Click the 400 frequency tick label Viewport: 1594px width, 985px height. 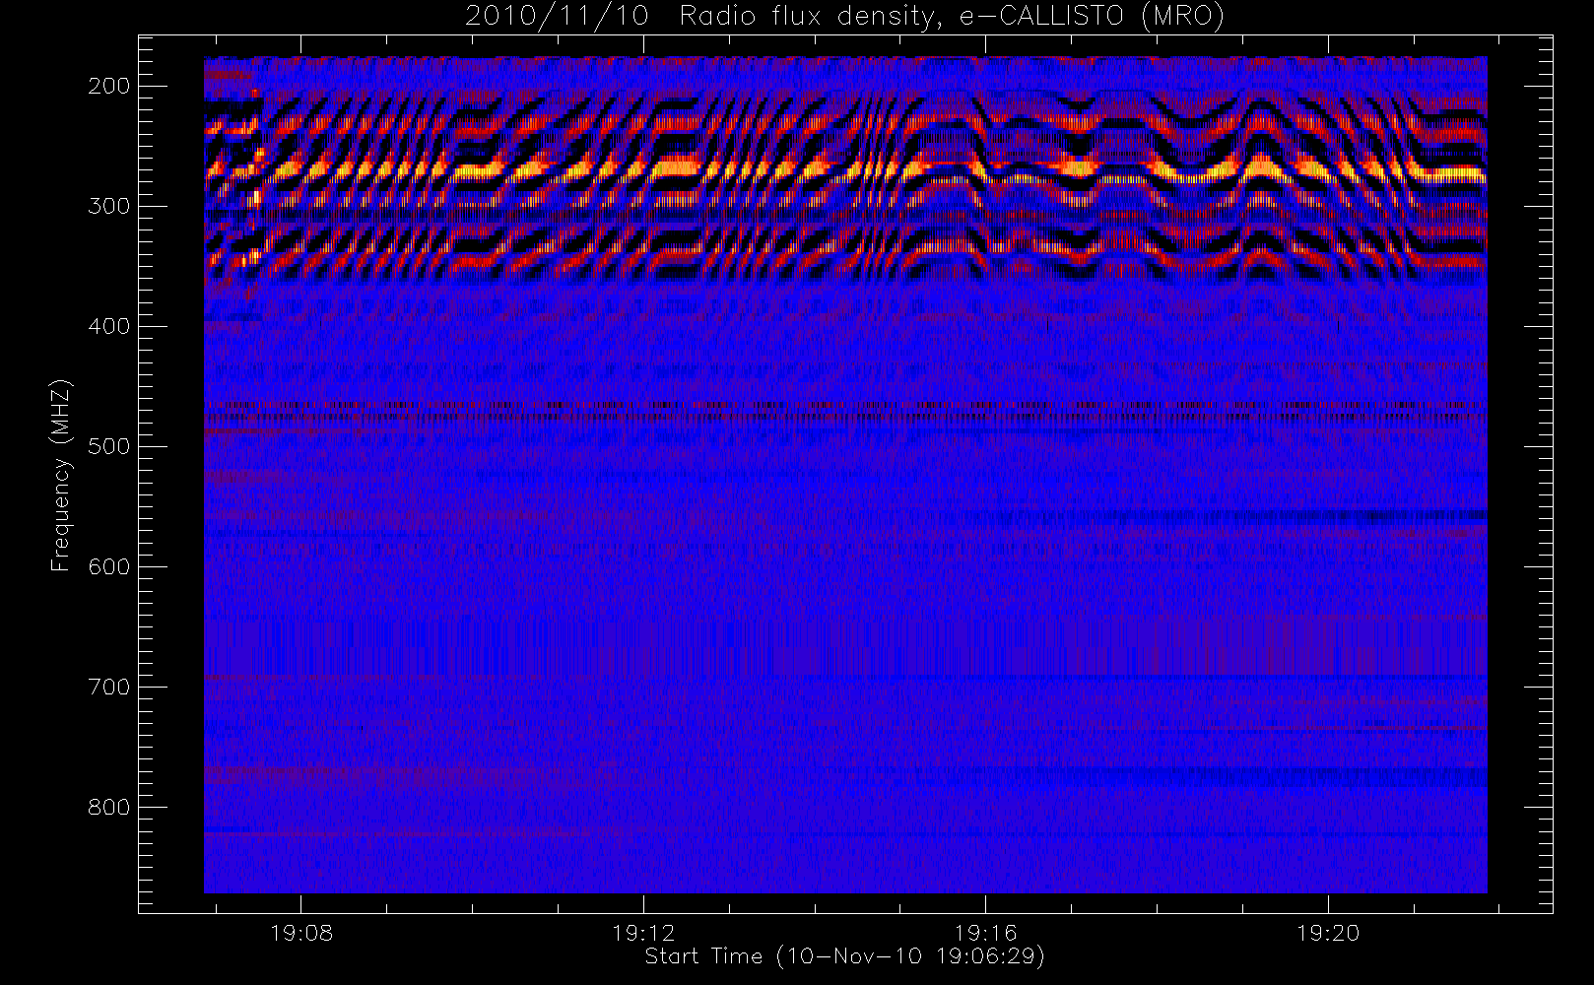click(x=109, y=326)
